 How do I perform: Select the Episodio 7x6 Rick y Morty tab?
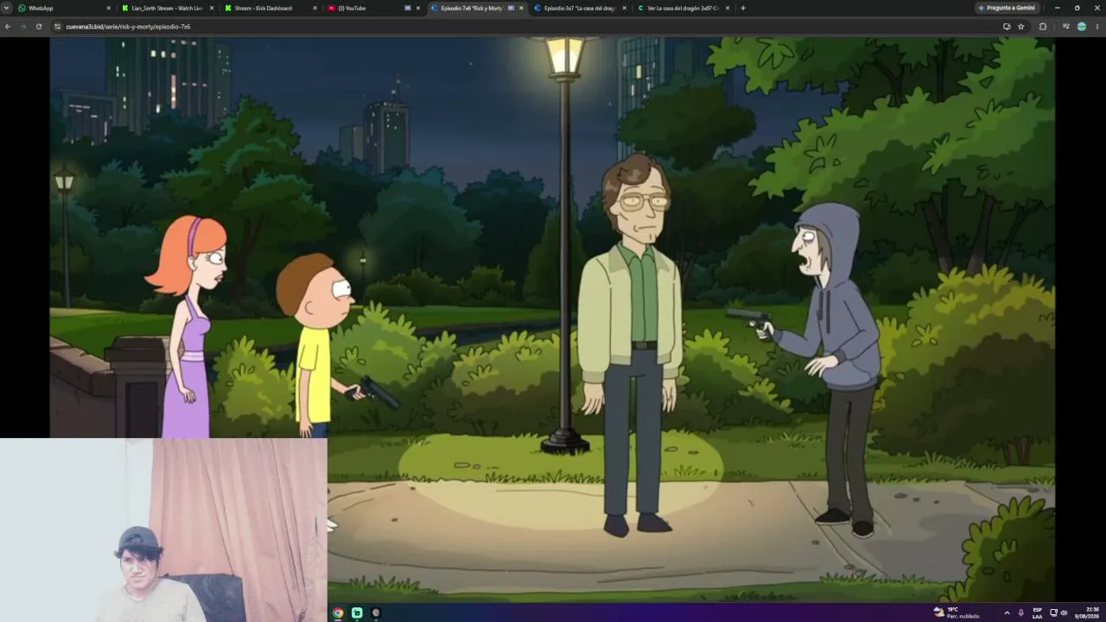476,8
